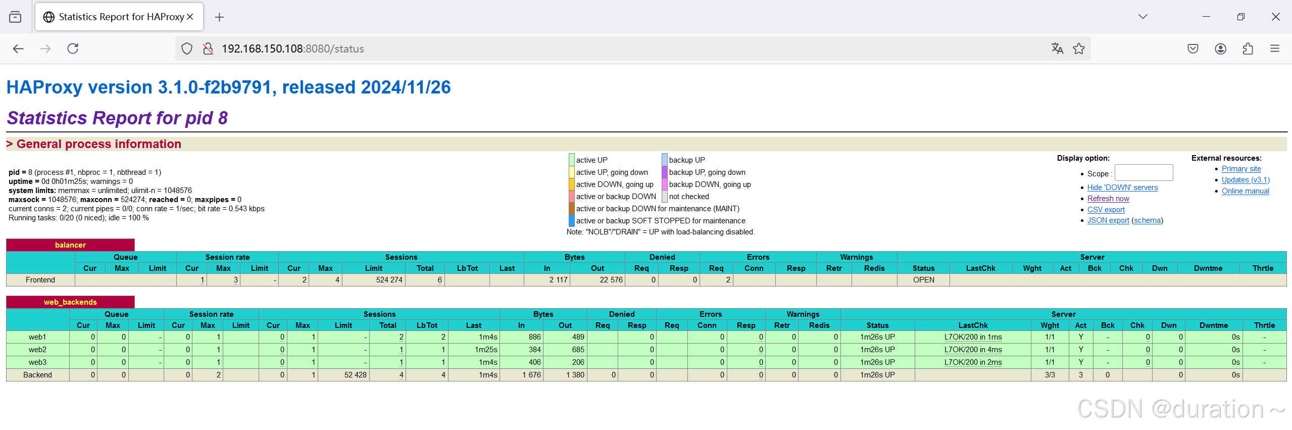Expand the list all tabs chevron

[x=1143, y=17]
